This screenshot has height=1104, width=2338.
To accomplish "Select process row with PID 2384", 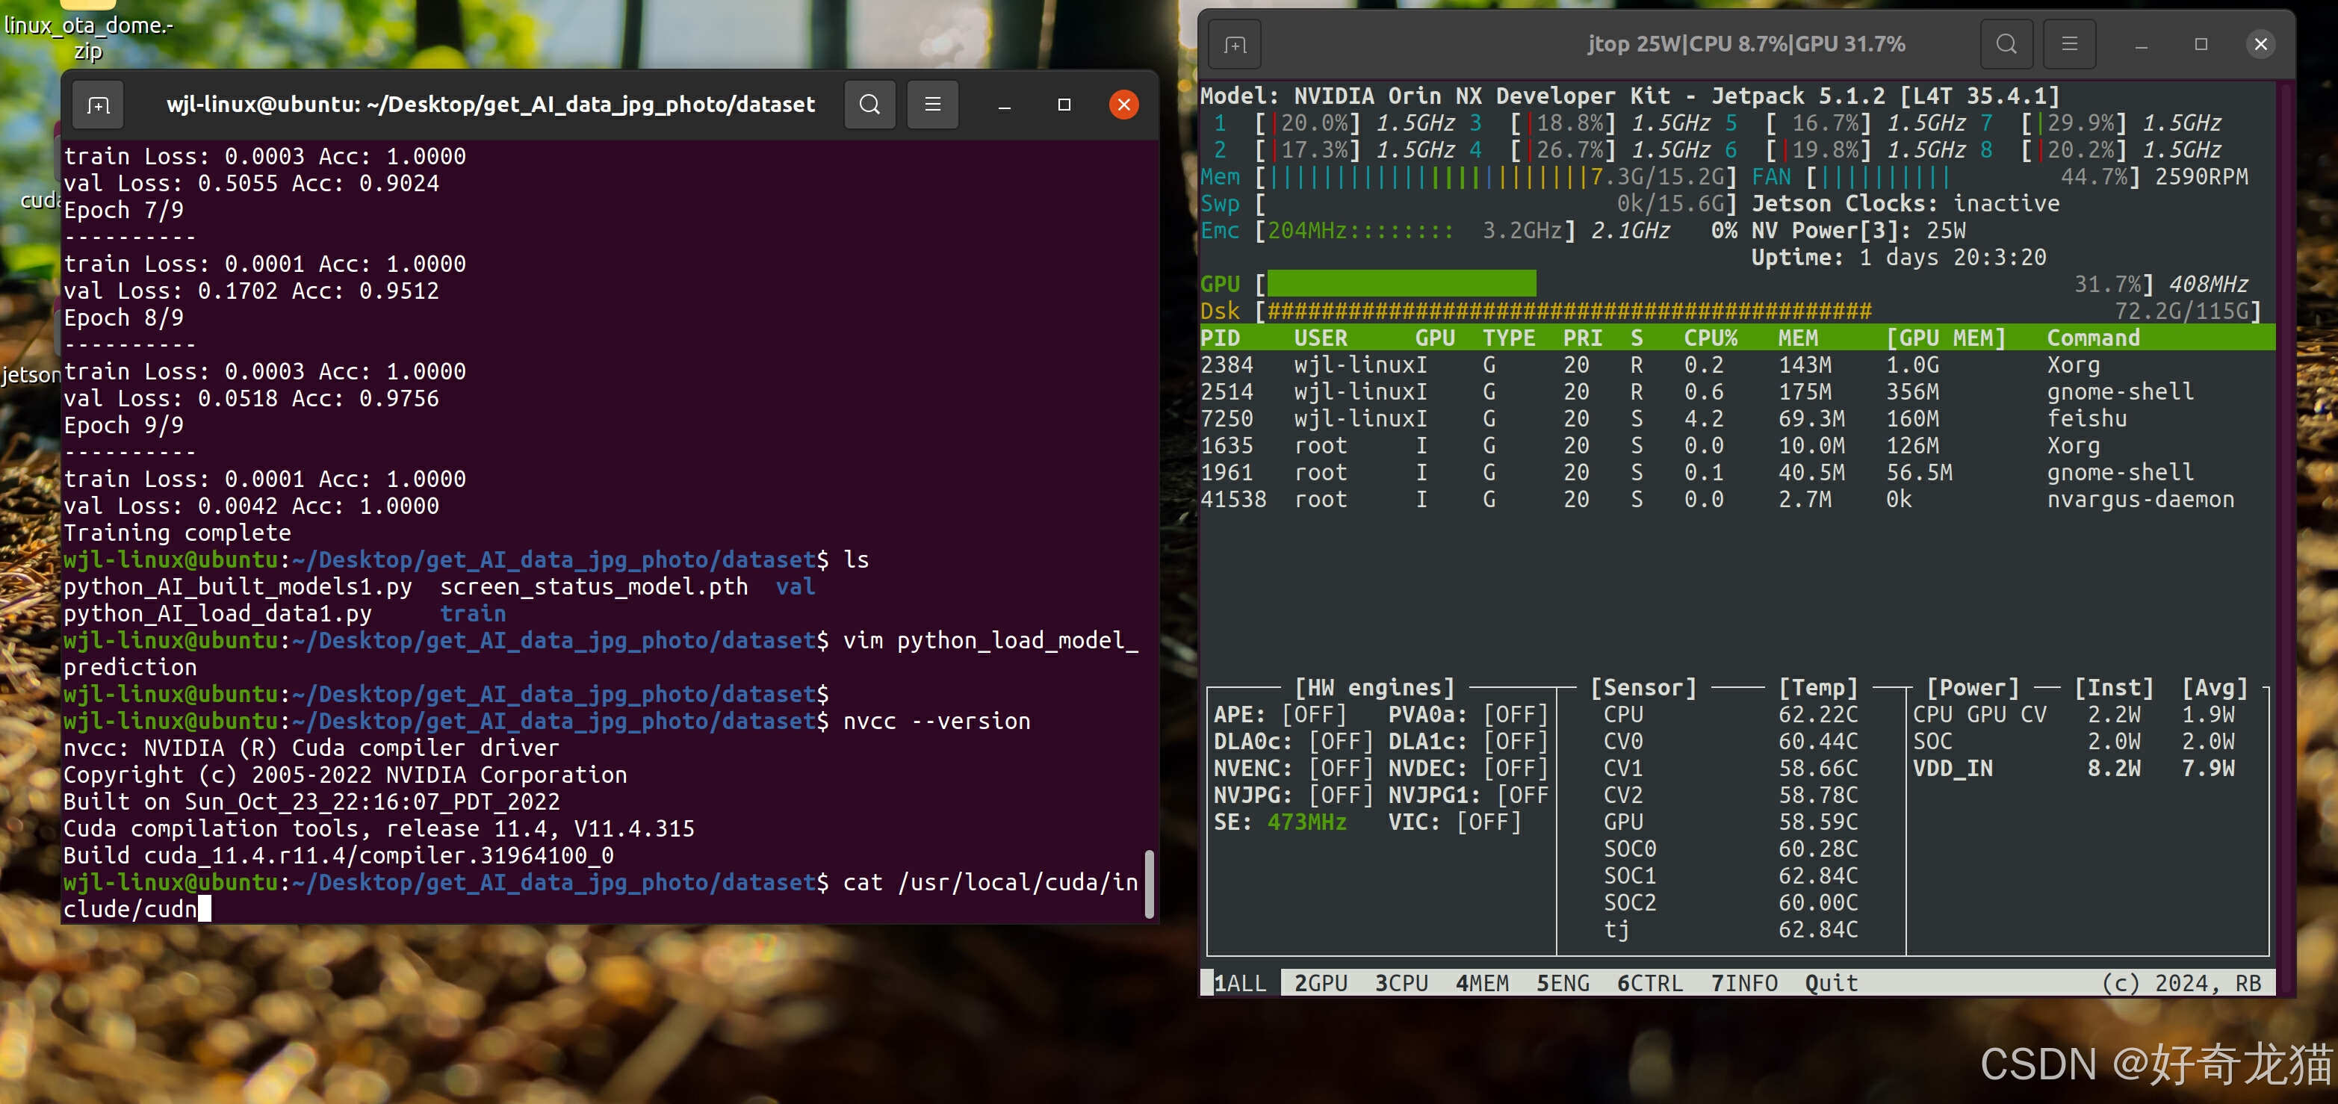I will tap(1737, 365).
